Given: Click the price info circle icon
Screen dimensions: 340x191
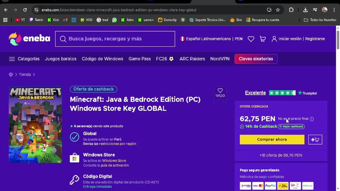Looking at the screenshot, I should point(312,119).
